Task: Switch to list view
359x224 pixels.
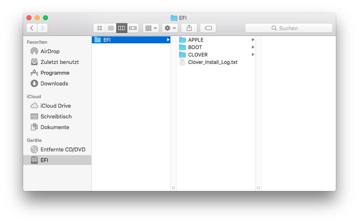Action: tap(111, 28)
